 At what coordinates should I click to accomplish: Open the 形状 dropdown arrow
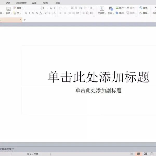113,13
